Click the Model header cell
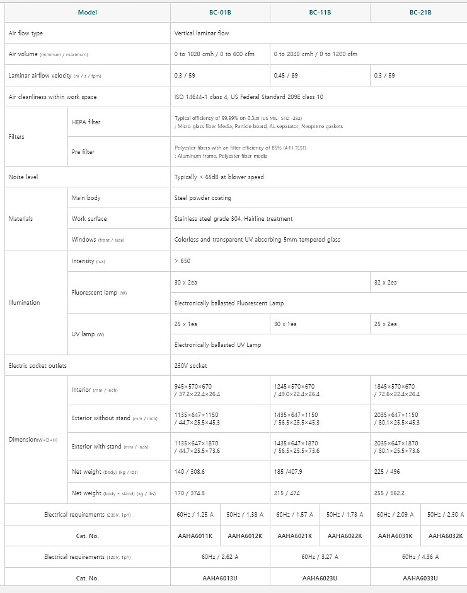The height and width of the screenshot is (593, 467). pyautogui.click(x=88, y=13)
